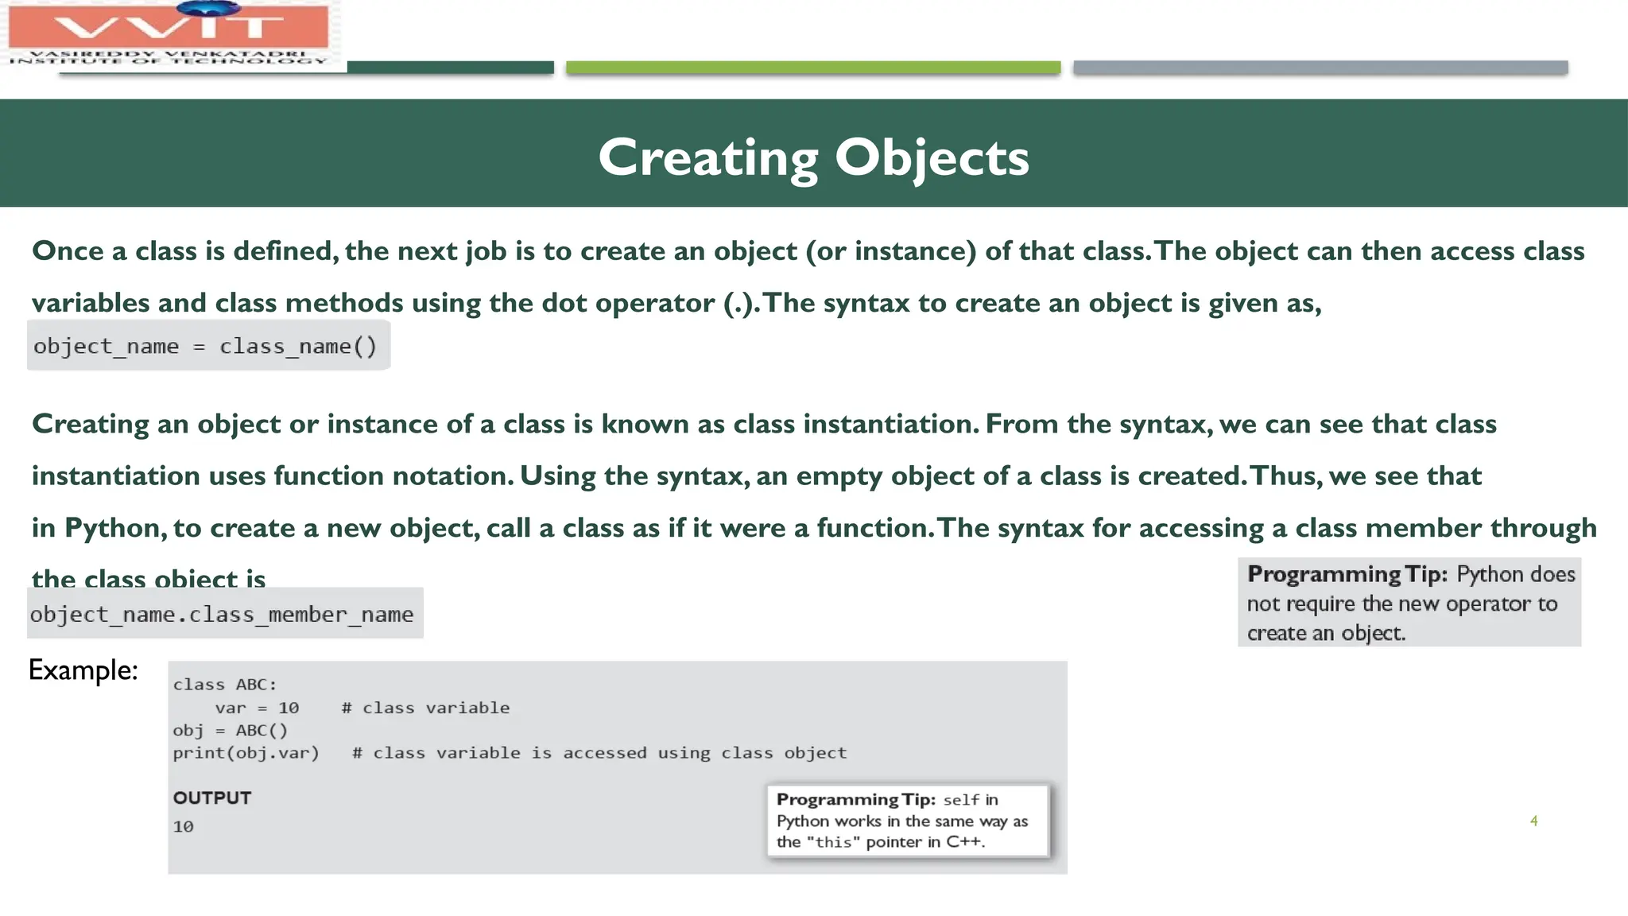Click the 'object_name.class_member_name' syntax box
This screenshot has height=916, width=1628.
[x=225, y=614]
